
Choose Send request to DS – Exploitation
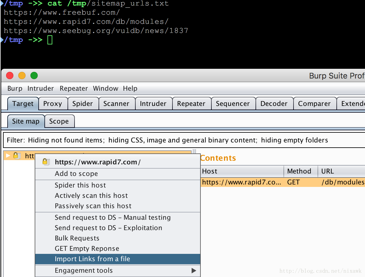click(x=118, y=228)
